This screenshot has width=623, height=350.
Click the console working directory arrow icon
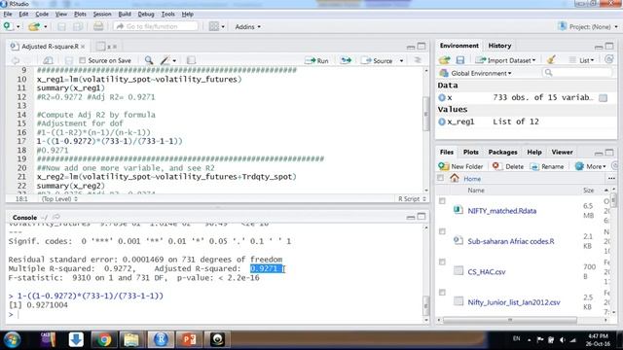point(56,217)
